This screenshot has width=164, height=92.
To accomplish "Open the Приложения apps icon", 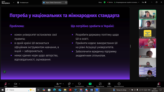I will 100,84.
